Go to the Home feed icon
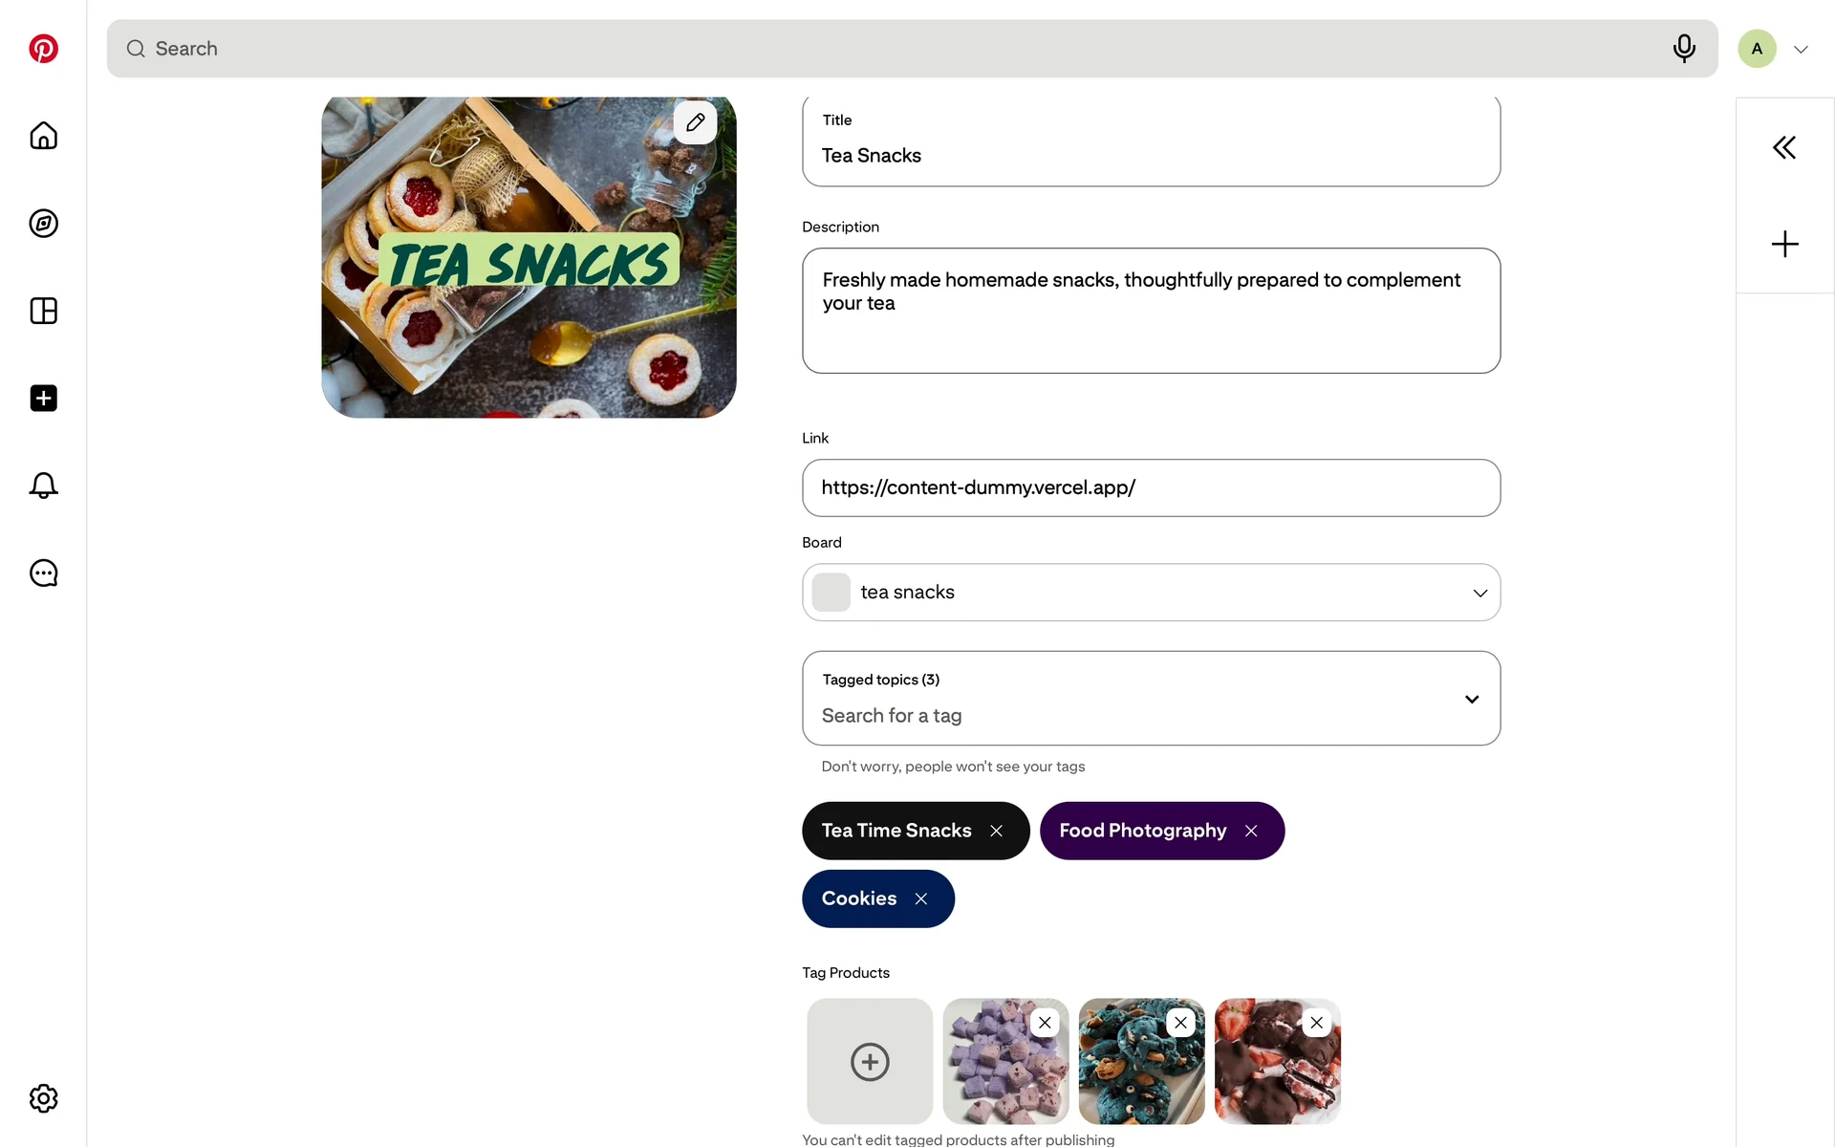Viewport: 1835px width, 1147px height. pos(43,136)
